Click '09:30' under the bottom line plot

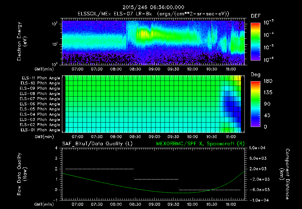[173, 204]
